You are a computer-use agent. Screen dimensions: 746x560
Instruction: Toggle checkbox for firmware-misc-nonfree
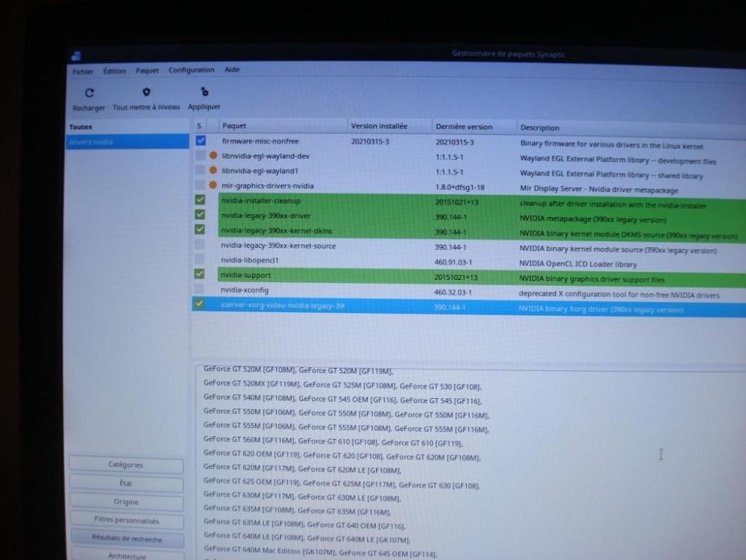[201, 140]
